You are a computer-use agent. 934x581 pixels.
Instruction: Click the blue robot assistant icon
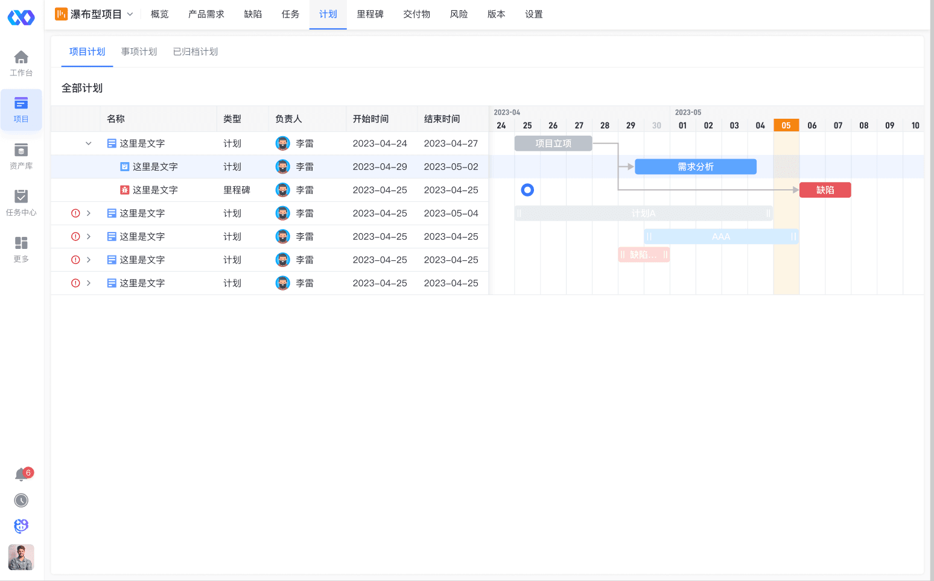point(21,526)
